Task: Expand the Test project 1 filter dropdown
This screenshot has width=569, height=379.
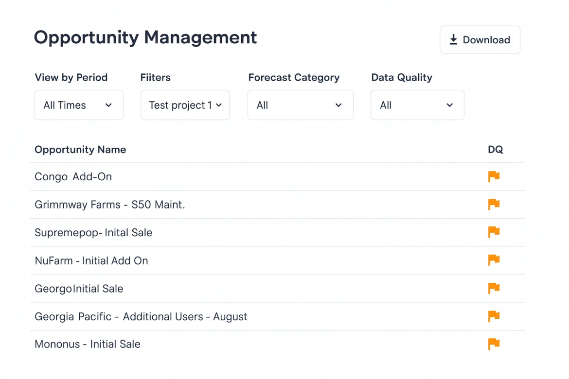Action: pyautogui.click(x=185, y=105)
